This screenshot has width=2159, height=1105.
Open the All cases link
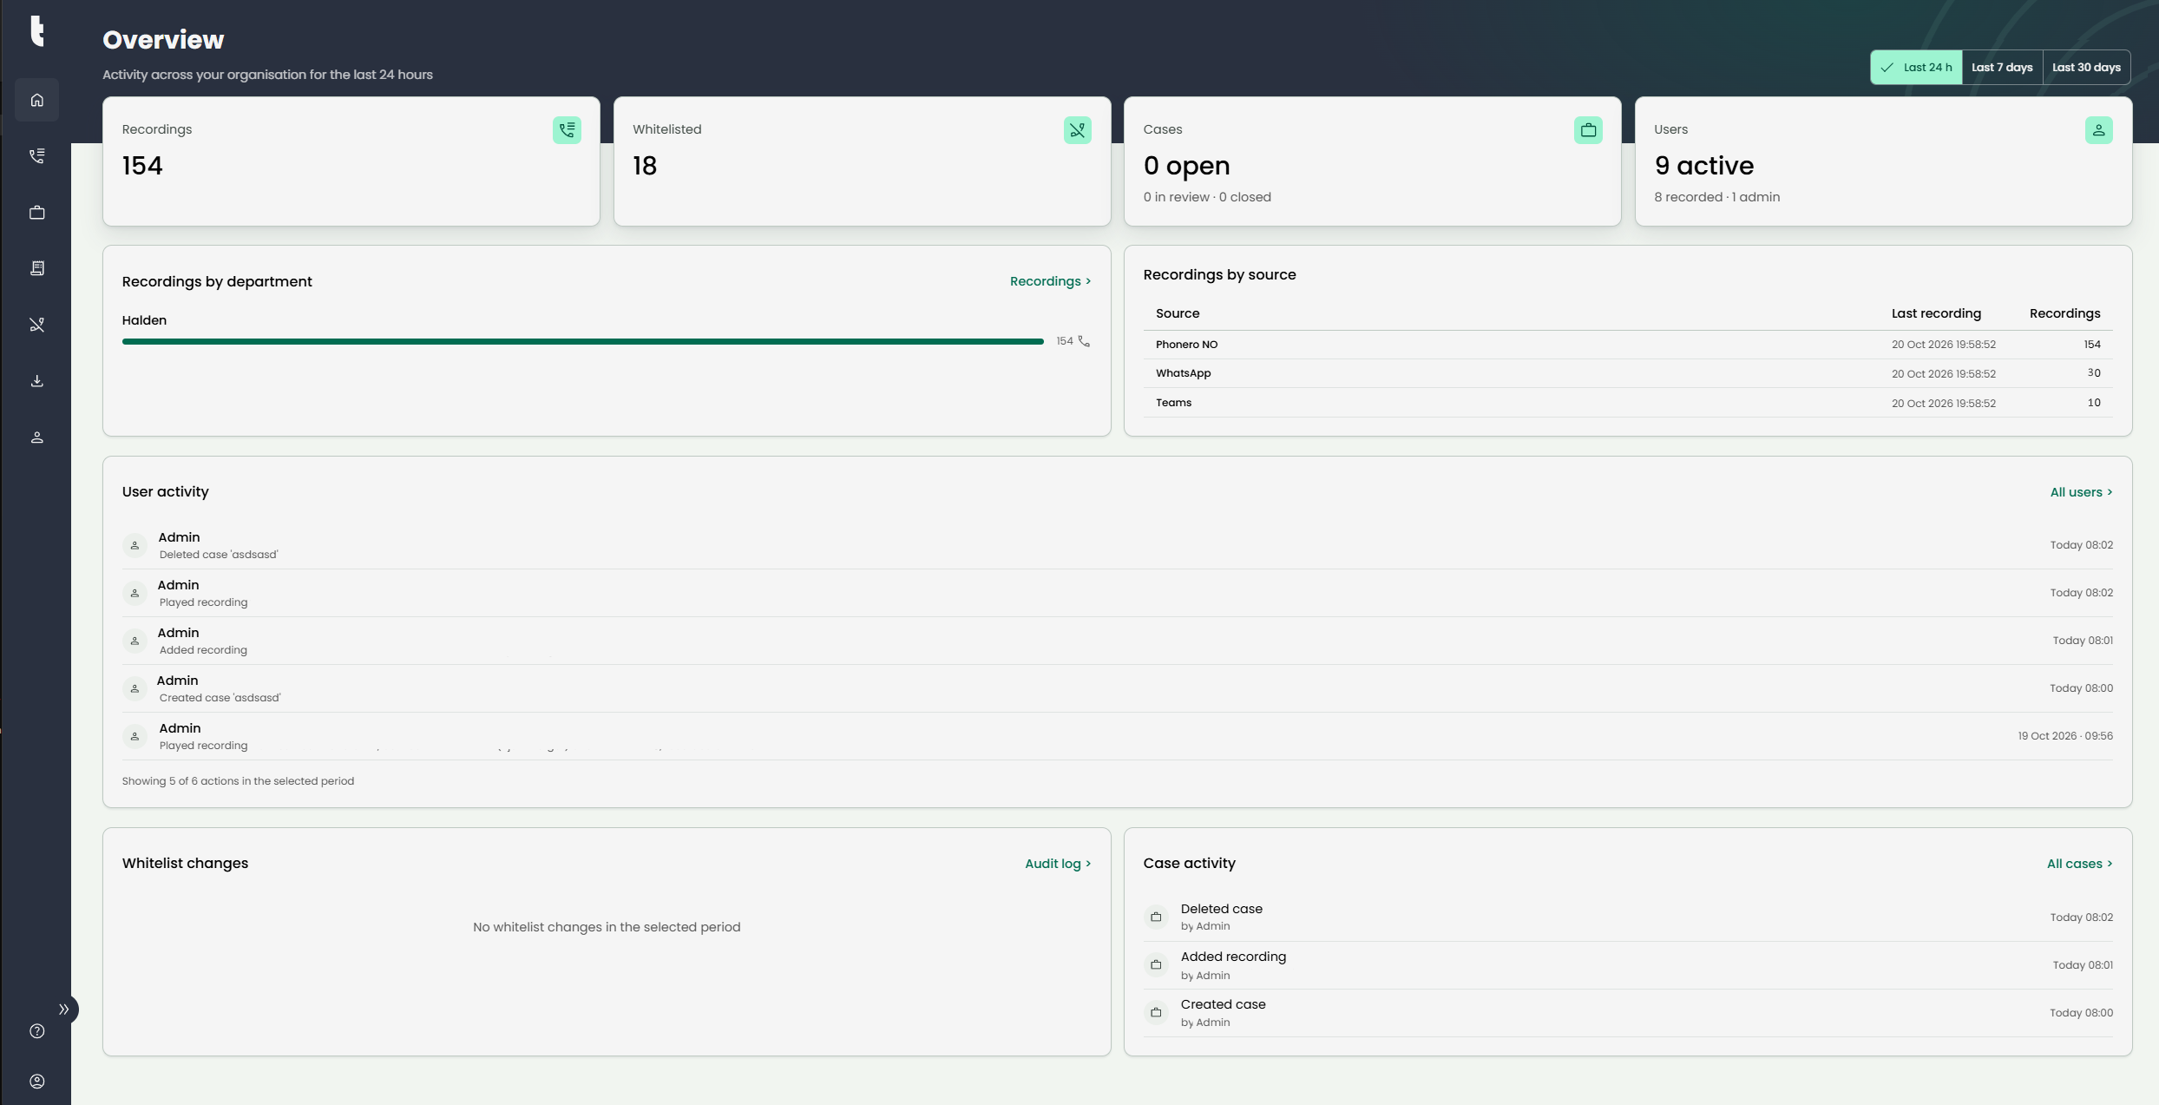point(2079,864)
